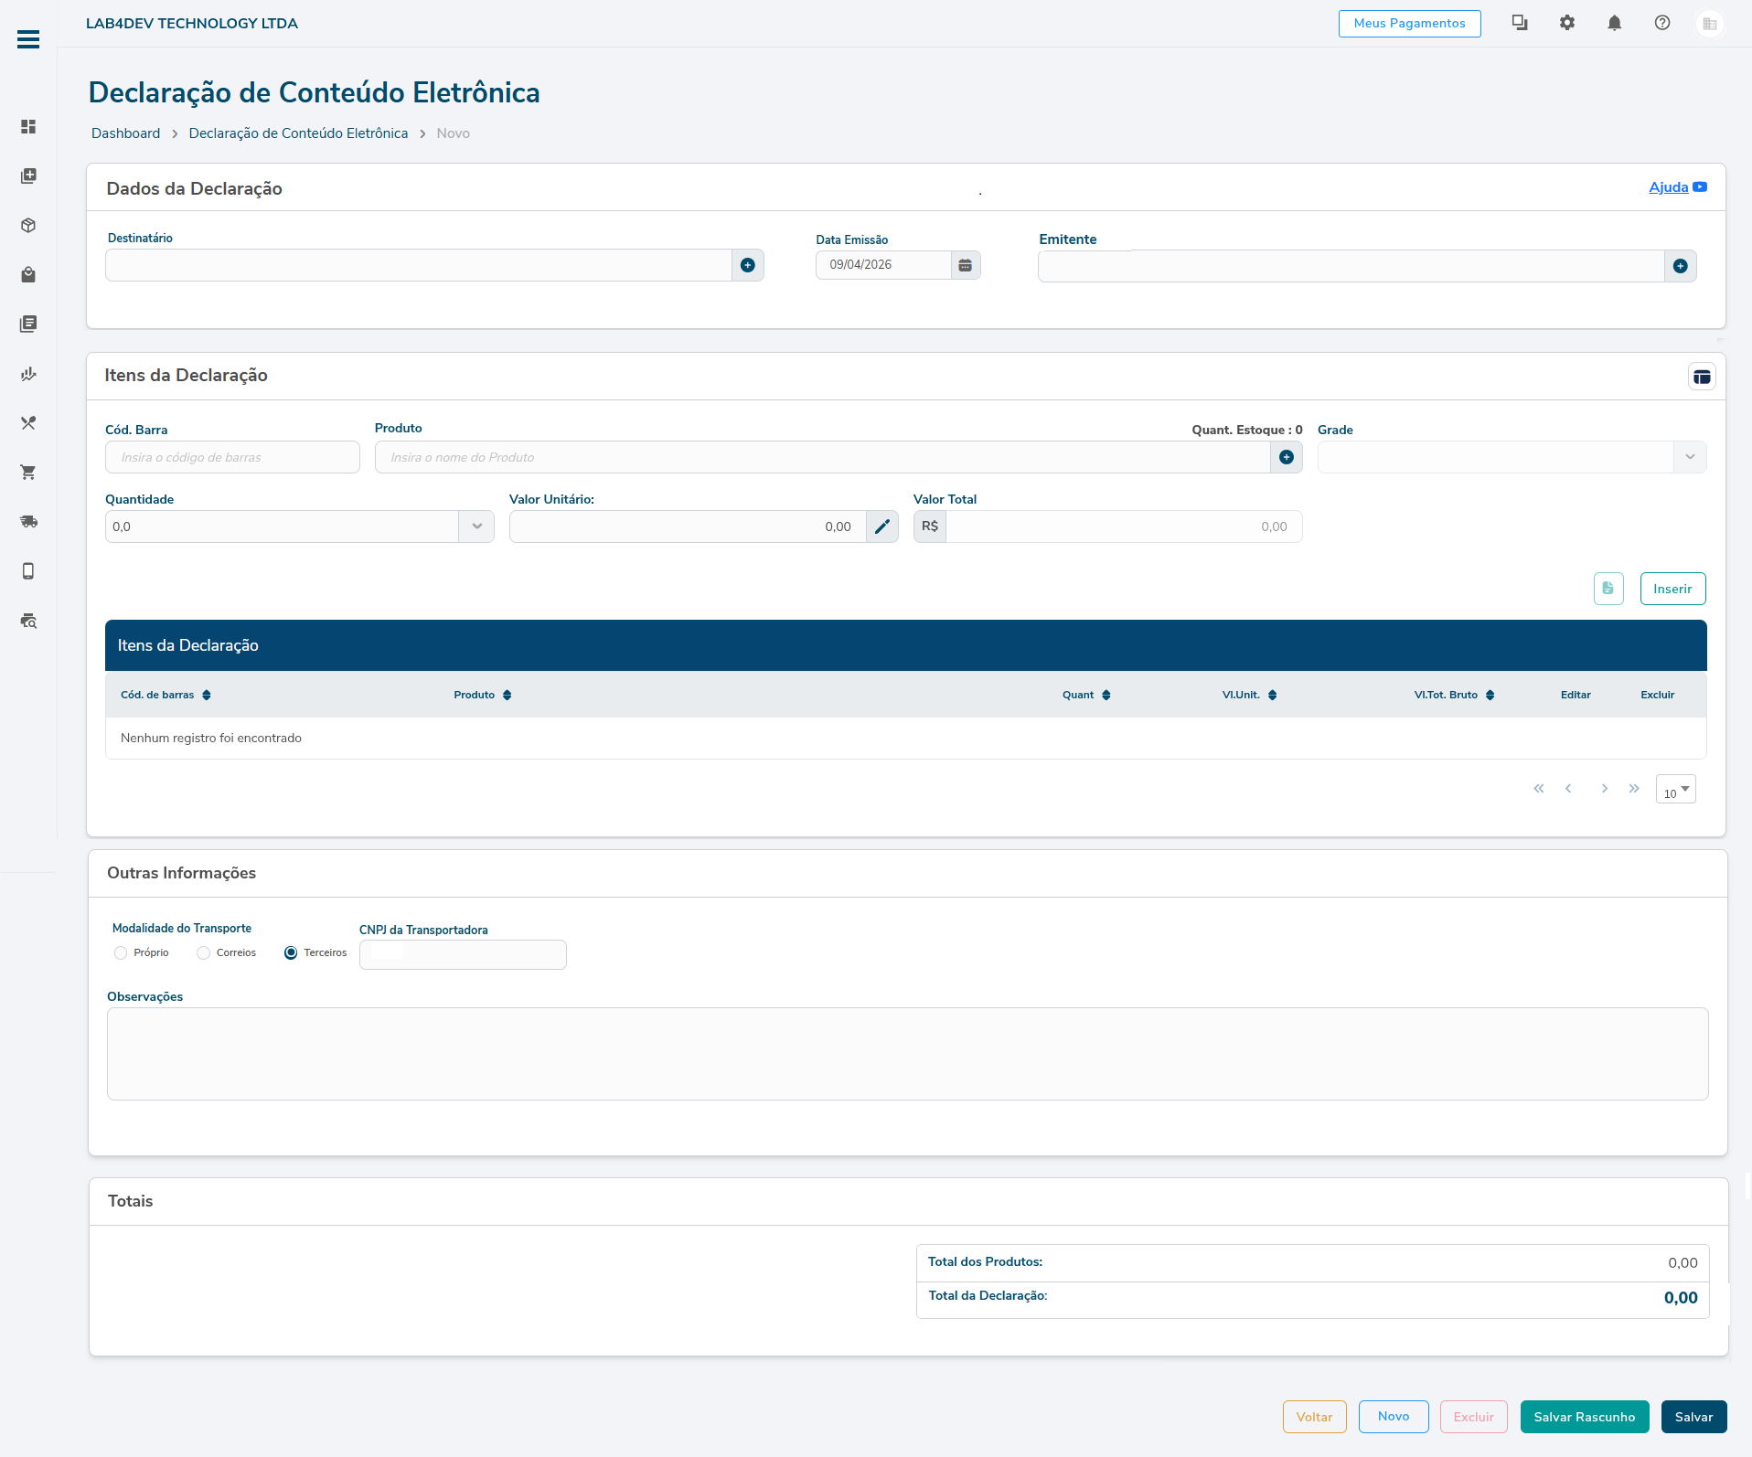Viewport: 1752px width, 1457px height.
Task: Select Próprio transport mode
Action: tap(121, 952)
